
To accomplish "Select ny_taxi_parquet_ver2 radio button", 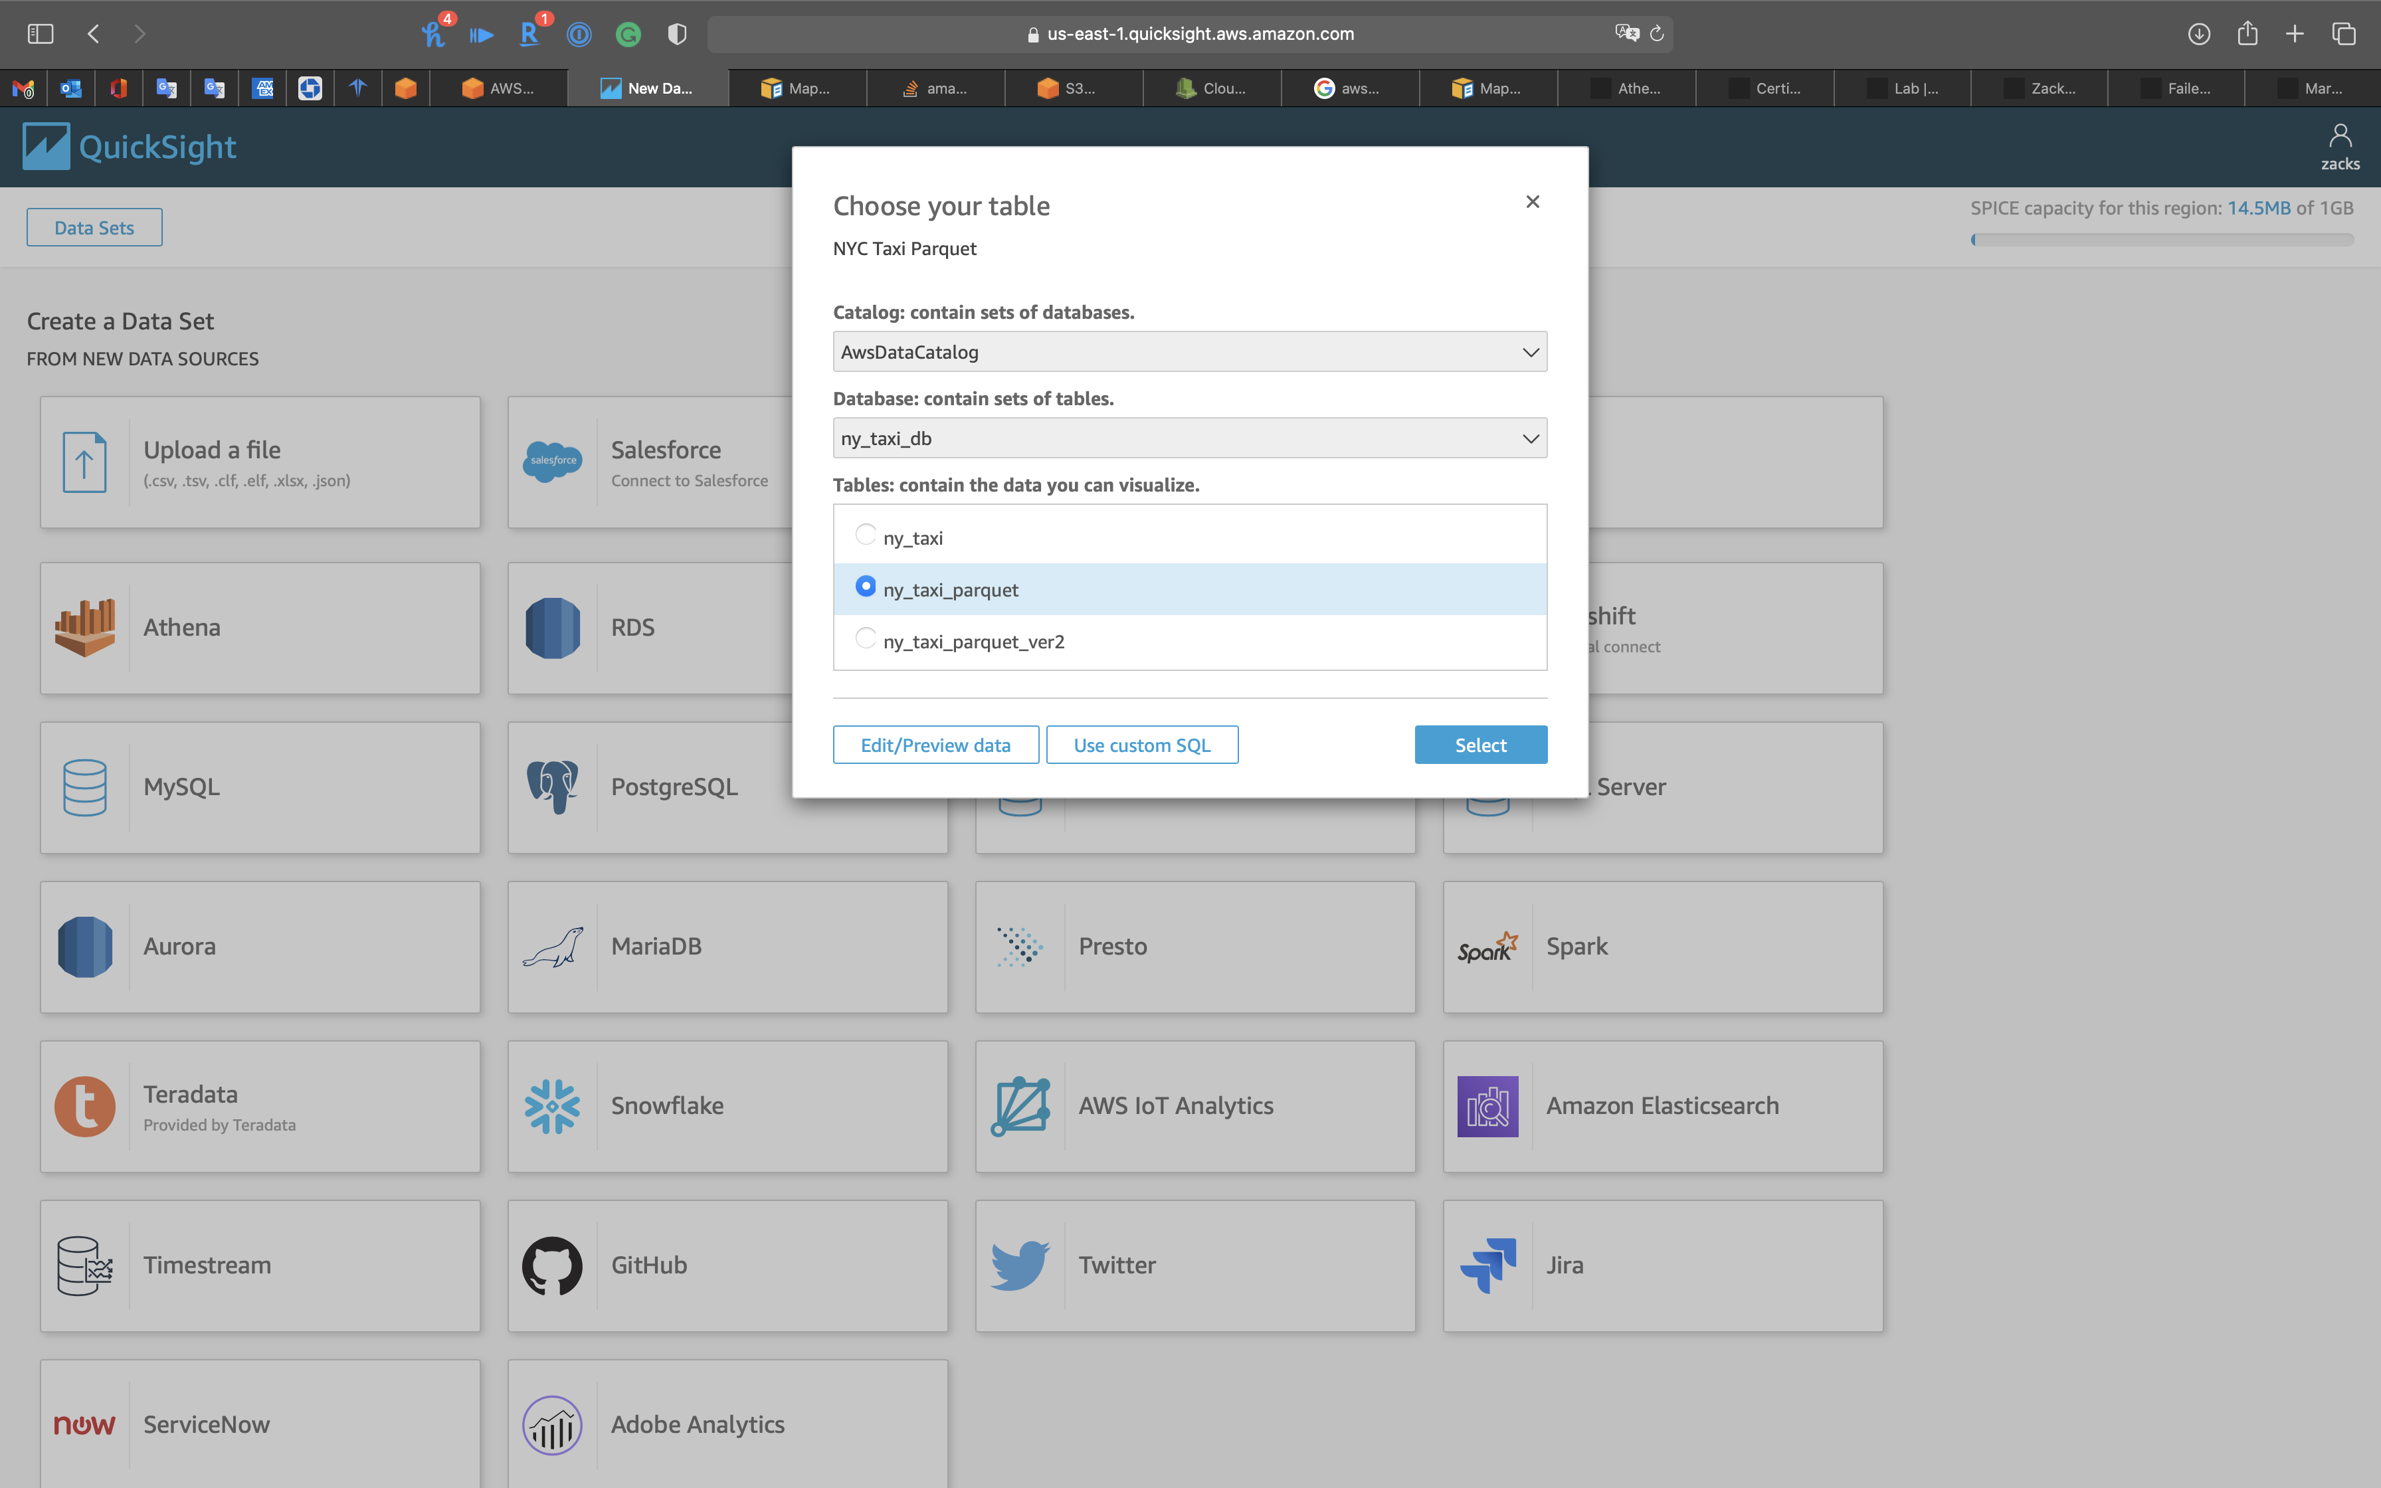I will coord(865,638).
